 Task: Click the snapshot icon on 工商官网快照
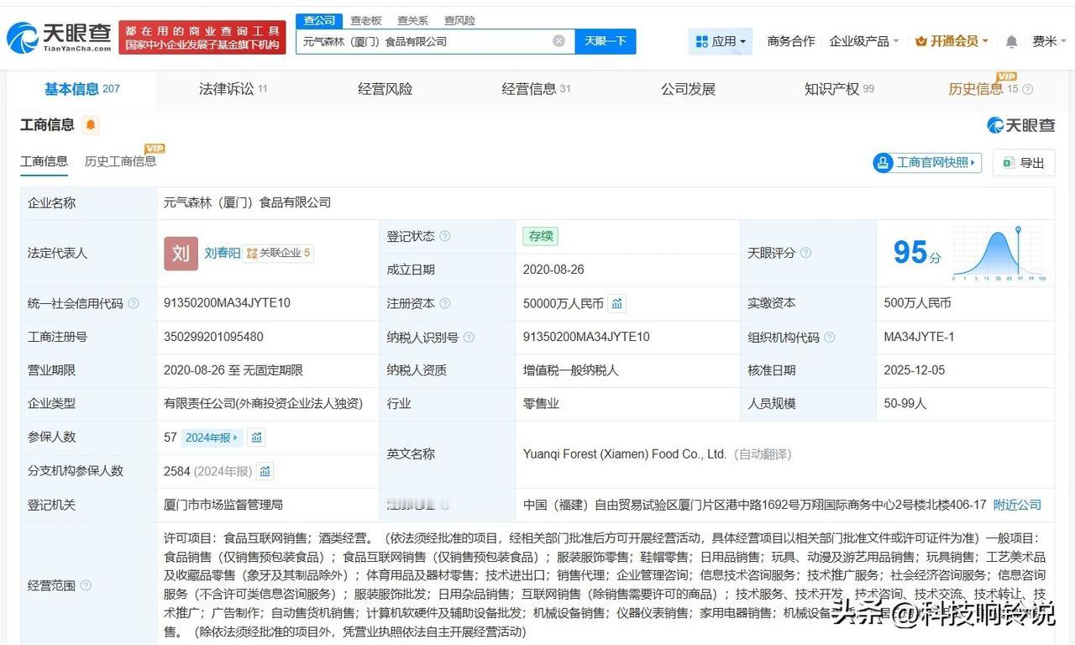pyautogui.click(x=883, y=162)
